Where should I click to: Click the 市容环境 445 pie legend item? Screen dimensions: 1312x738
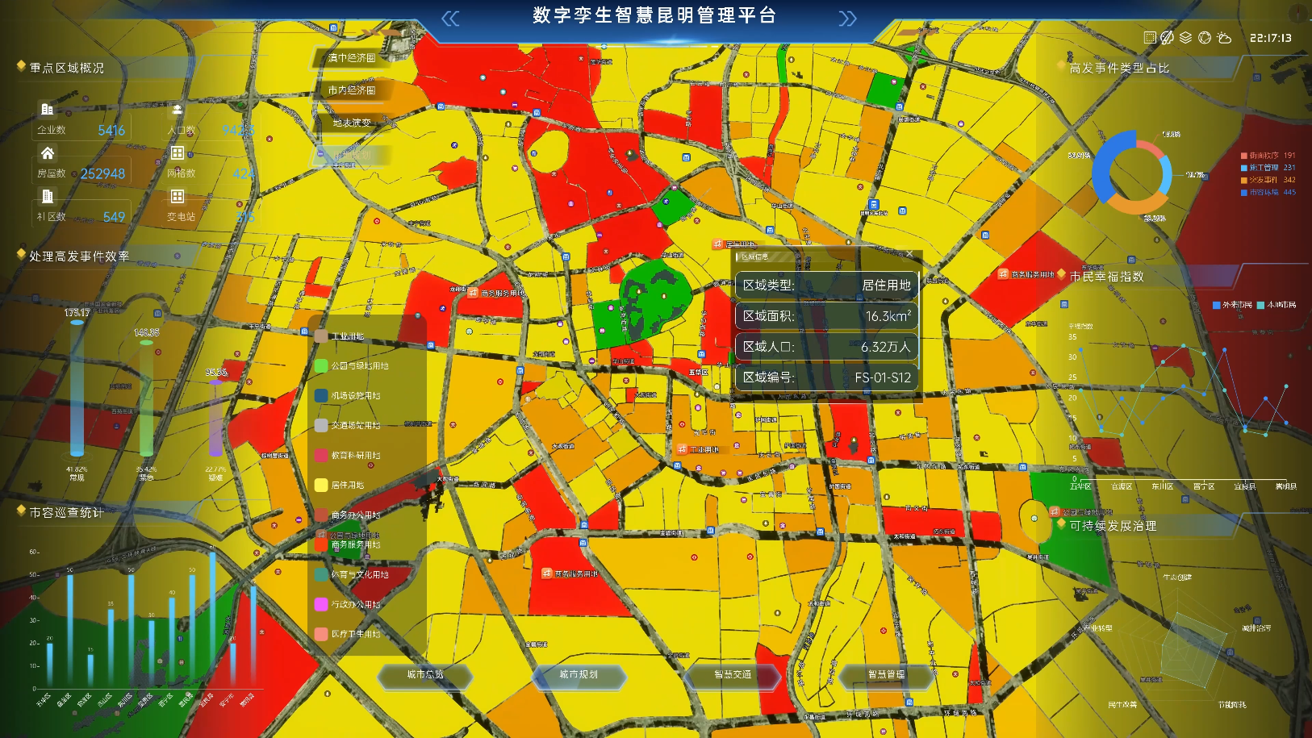pyautogui.click(x=1268, y=192)
